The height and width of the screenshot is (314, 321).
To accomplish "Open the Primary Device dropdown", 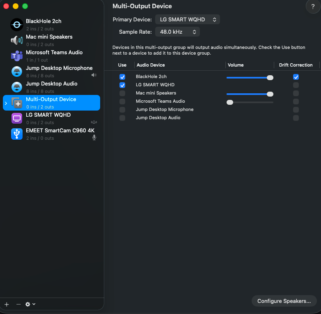I will point(188,19).
